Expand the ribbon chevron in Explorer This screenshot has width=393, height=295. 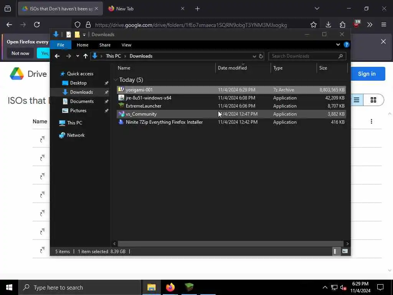point(338,45)
